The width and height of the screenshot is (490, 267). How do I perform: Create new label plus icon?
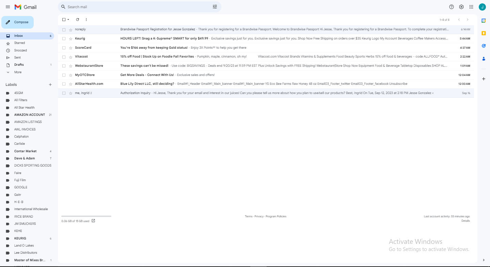point(50,84)
